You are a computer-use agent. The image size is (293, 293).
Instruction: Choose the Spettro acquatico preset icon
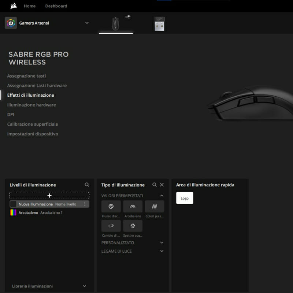click(133, 226)
